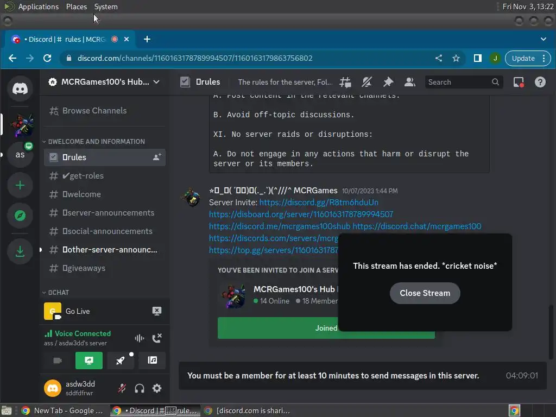Toggle notification settings bell icon
Image resolution: width=556 pixels, height=417 pixels.
pos(367,83)
